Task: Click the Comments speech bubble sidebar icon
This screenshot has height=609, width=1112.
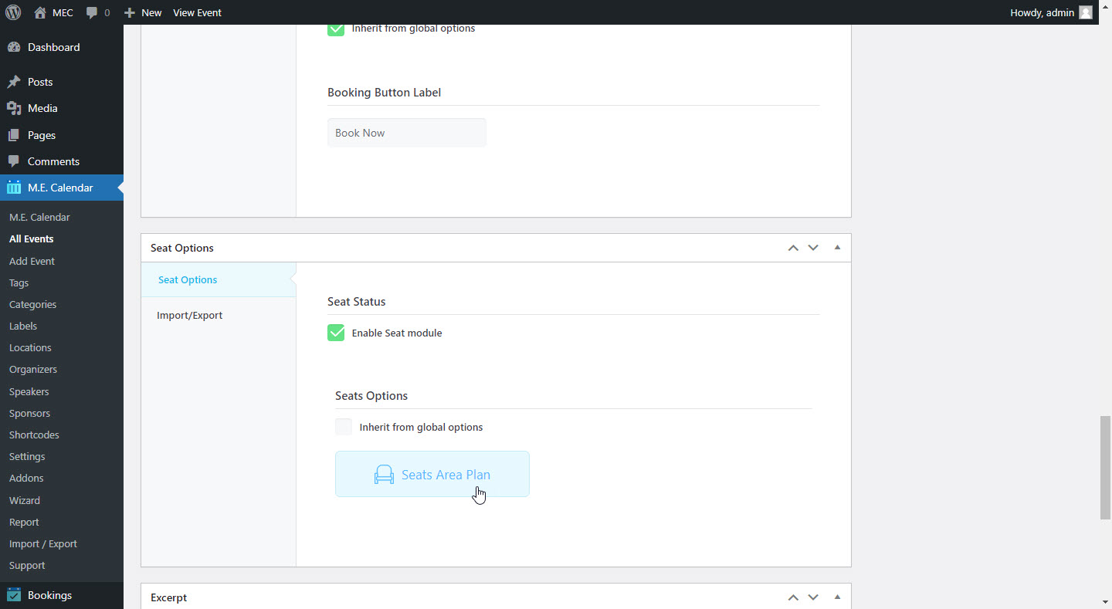Action: [x=14, y=161]
